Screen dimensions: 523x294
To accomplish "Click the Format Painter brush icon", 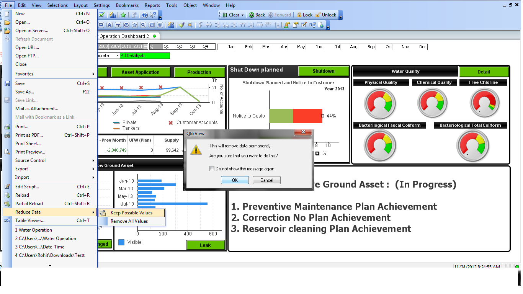I will 182,25.
